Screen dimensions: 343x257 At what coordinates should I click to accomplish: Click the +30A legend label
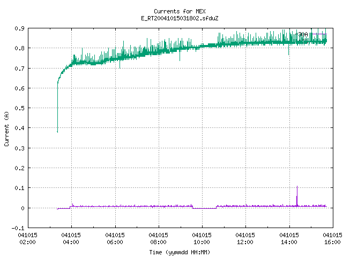(x=302, y=34)
